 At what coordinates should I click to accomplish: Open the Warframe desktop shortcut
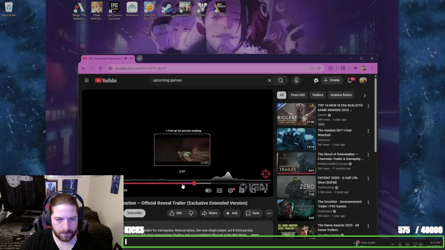[132, 10]
